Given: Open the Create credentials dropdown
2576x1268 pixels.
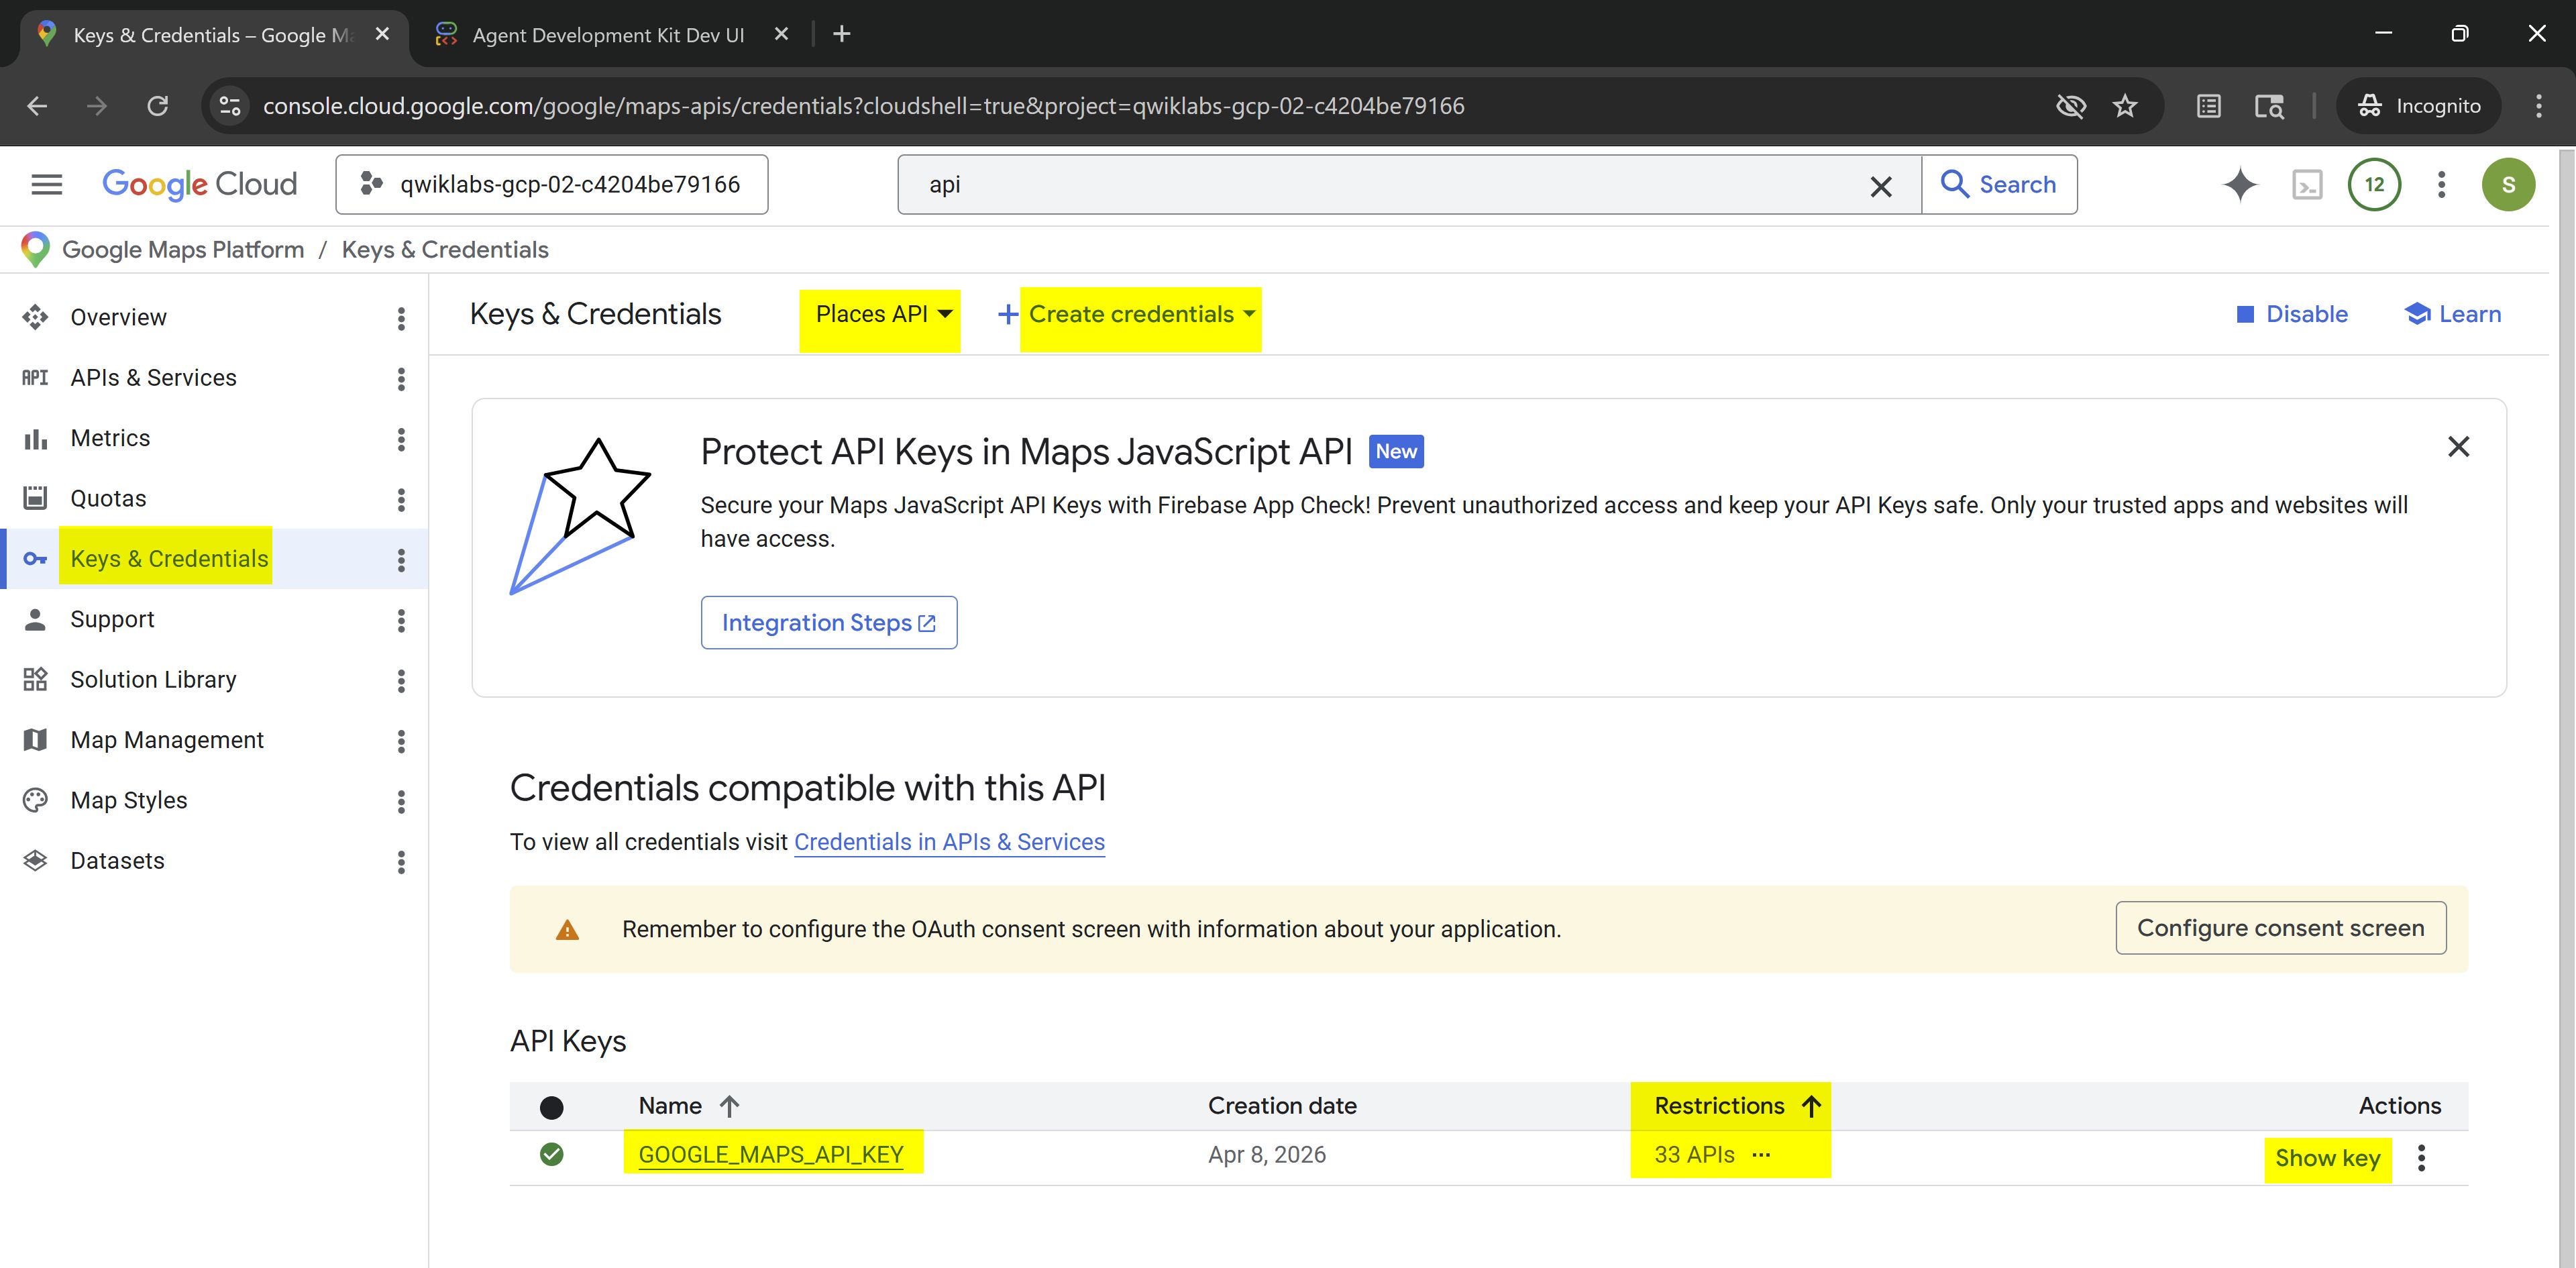Looking at the screenshot, I should [x=1140, y=315].
